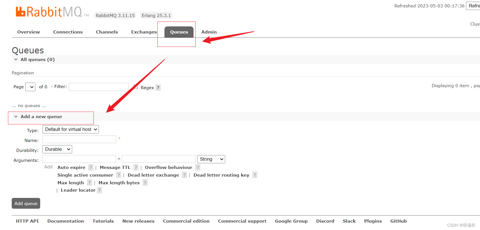Click the Pagination heading text

[x=23, y=73]
